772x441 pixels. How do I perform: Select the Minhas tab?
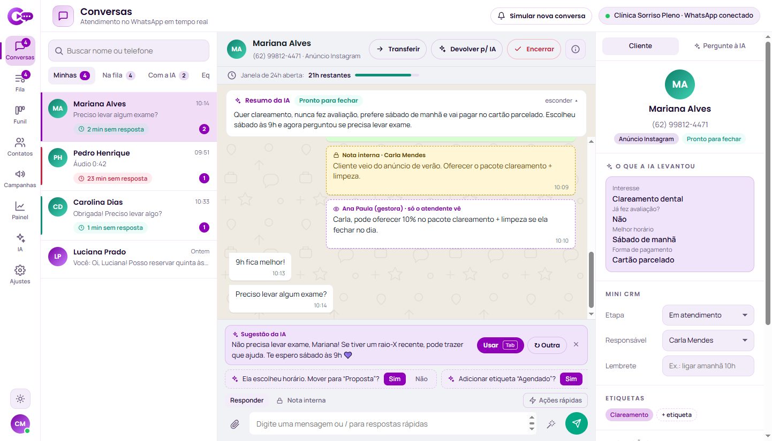point(72,75)
